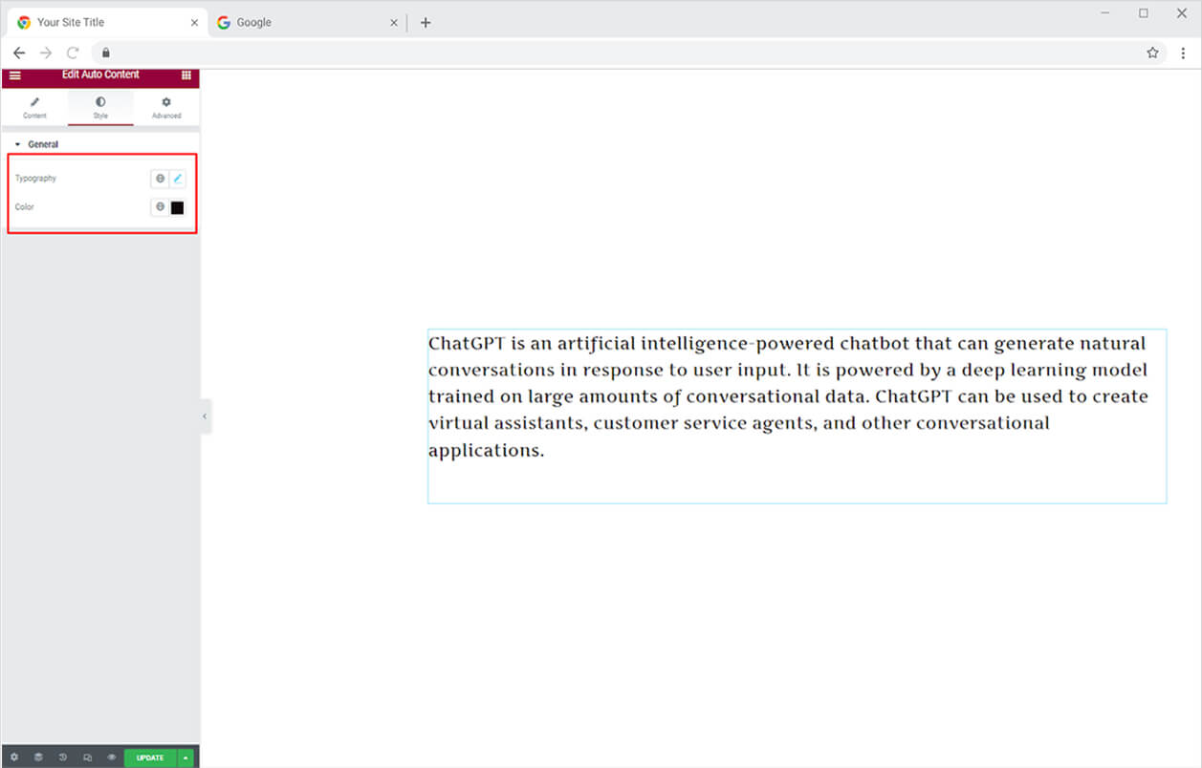
Task: Open responsive mode device icon
Action: coord(87,757)
